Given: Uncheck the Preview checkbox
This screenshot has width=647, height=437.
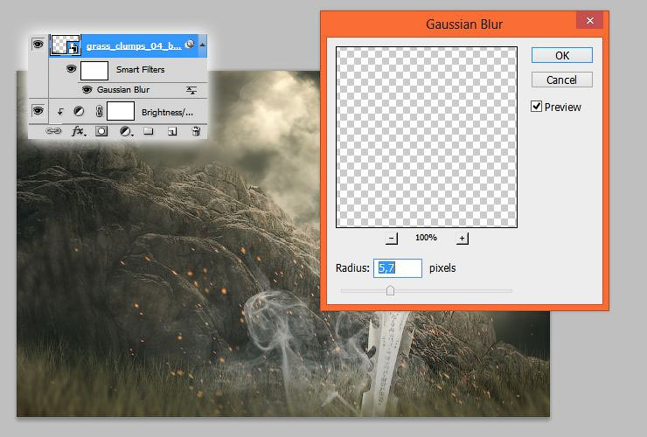Looking at the screenshot, I should (536, 107).
